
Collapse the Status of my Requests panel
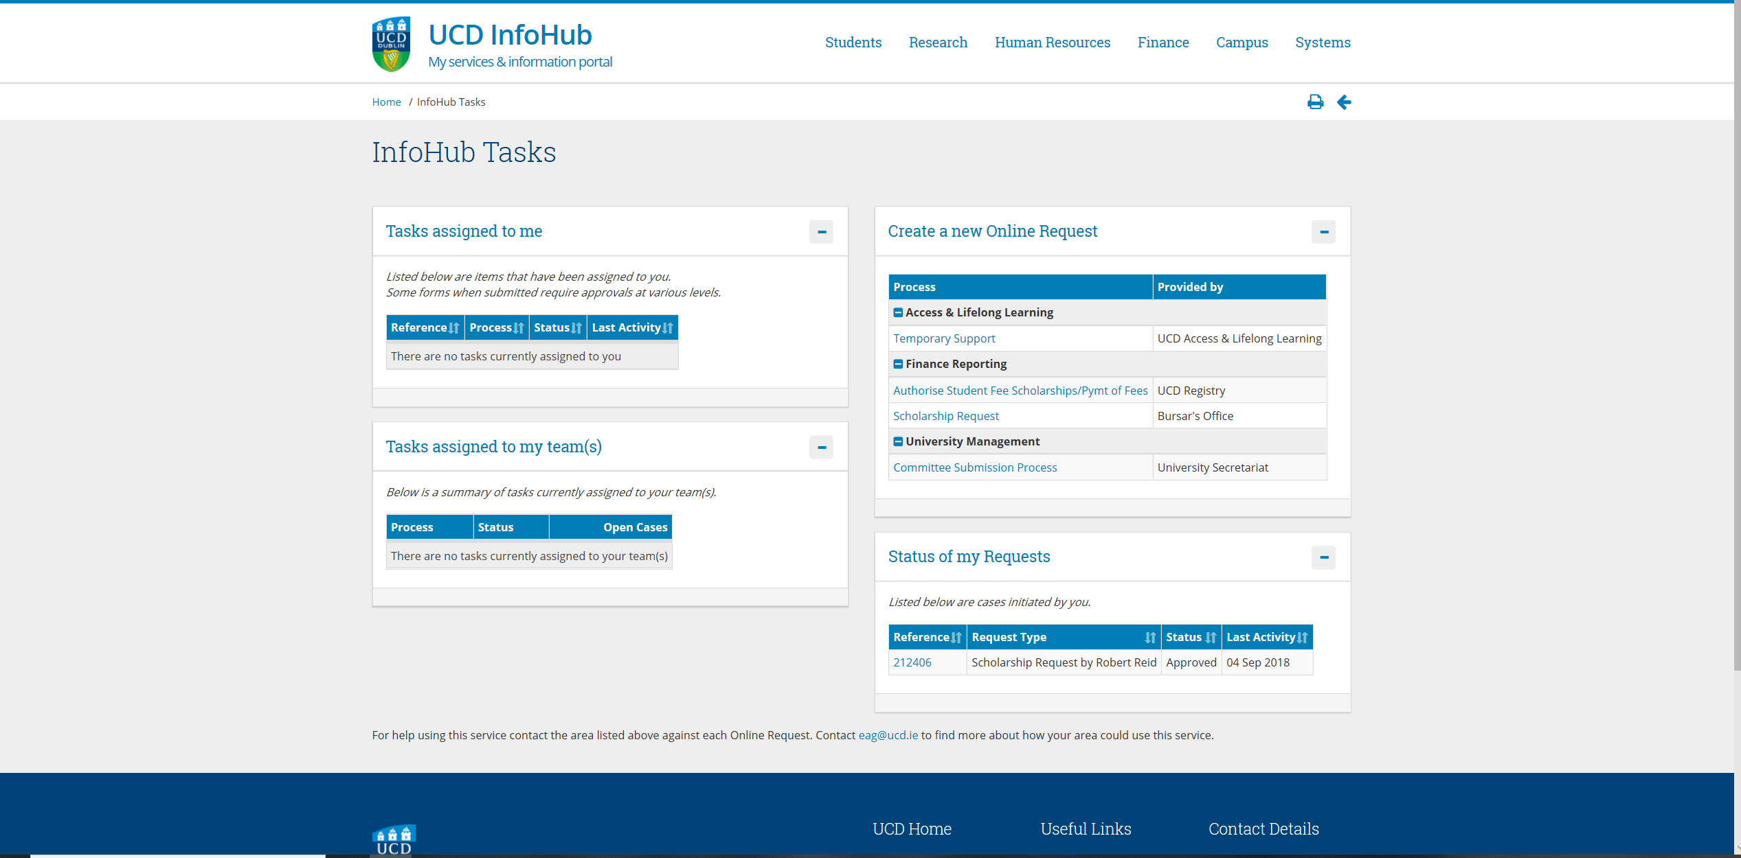click(1323, 557)
